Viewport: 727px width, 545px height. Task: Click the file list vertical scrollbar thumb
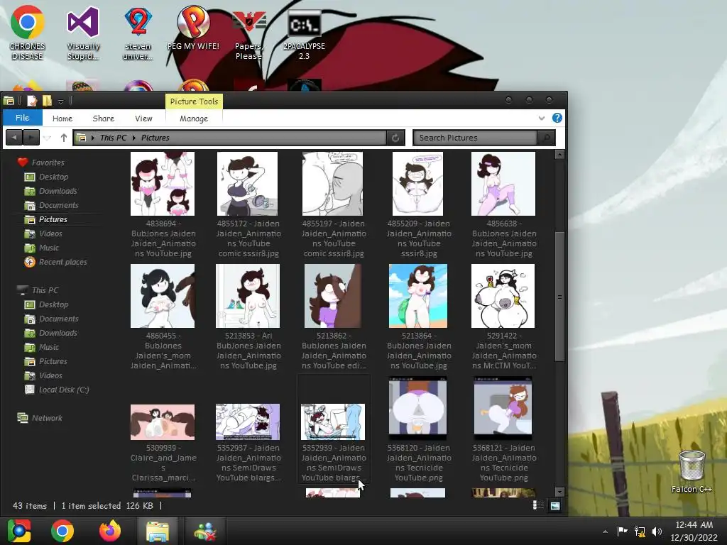click(x=559, y=296)
